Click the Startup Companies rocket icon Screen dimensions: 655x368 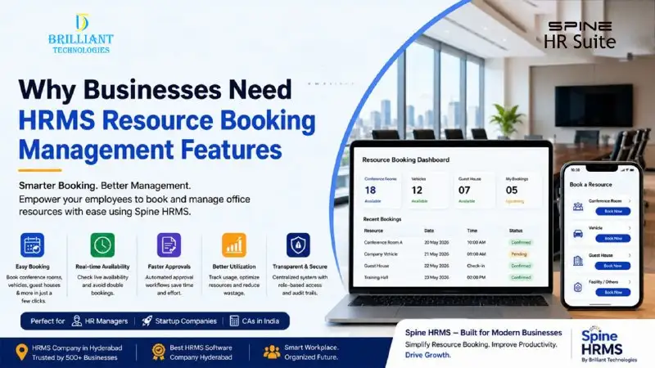tap(147, 321)
